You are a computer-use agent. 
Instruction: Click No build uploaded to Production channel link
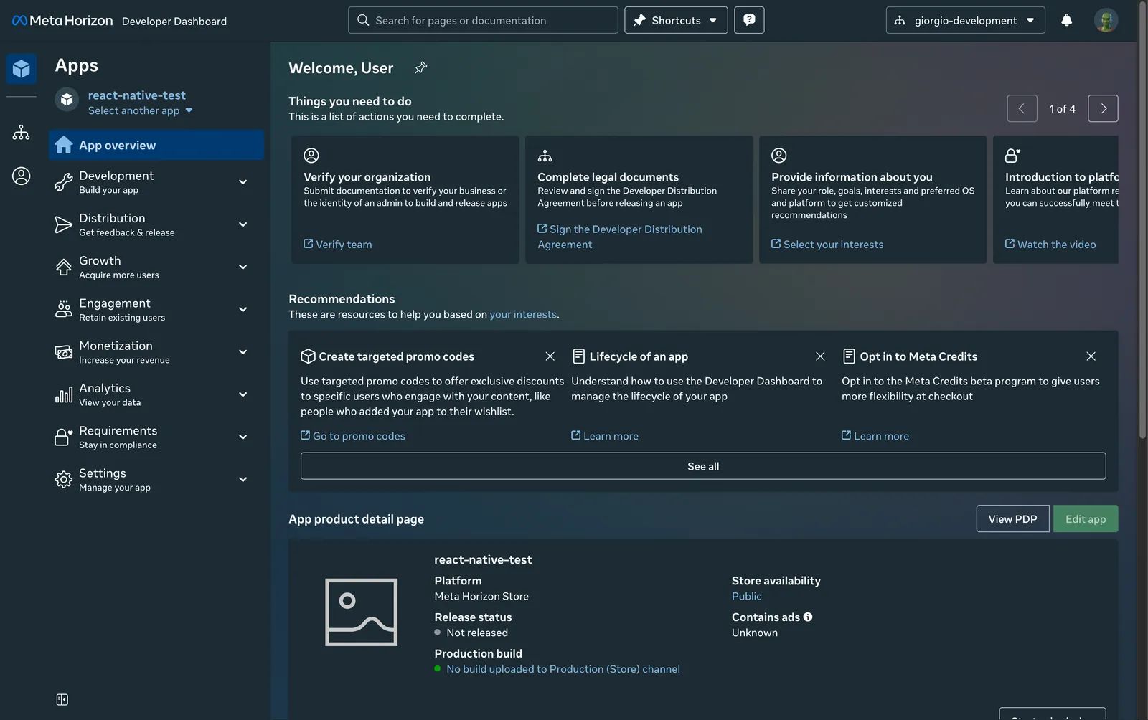tap(563, 669)
